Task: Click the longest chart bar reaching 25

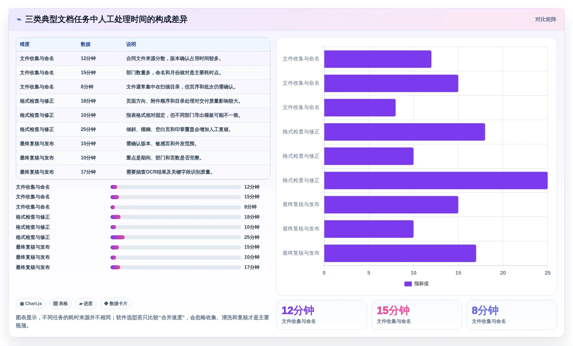Action: 436,181
